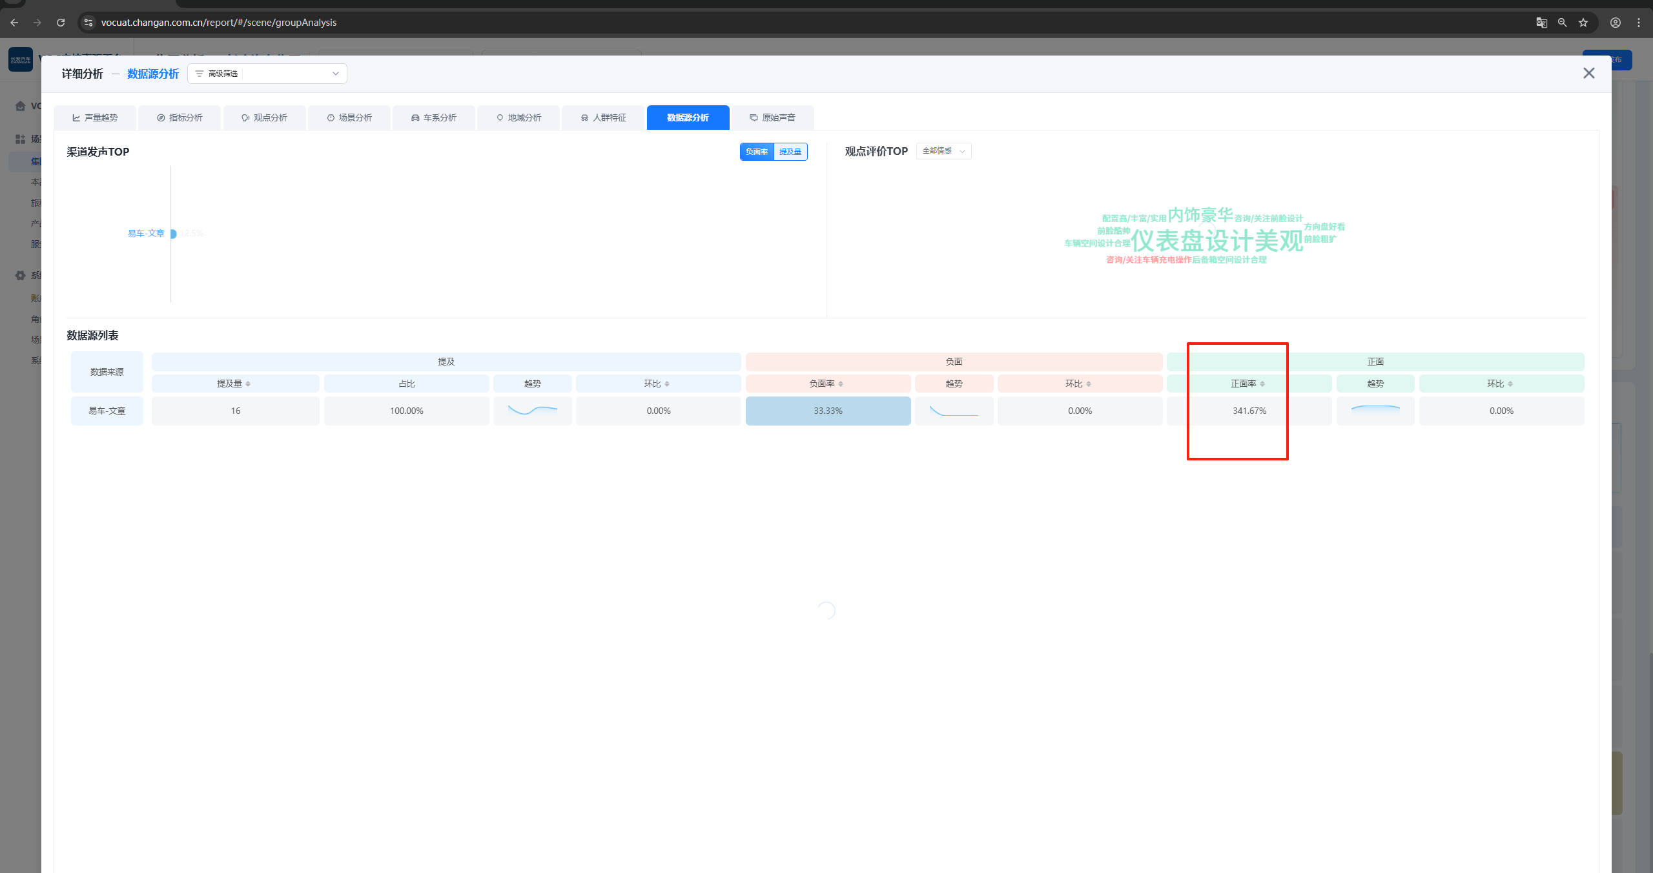Screen dimensions: 1653x873
Task: Toggle chart to 负面率 view
Action: [x=756, y=152]
